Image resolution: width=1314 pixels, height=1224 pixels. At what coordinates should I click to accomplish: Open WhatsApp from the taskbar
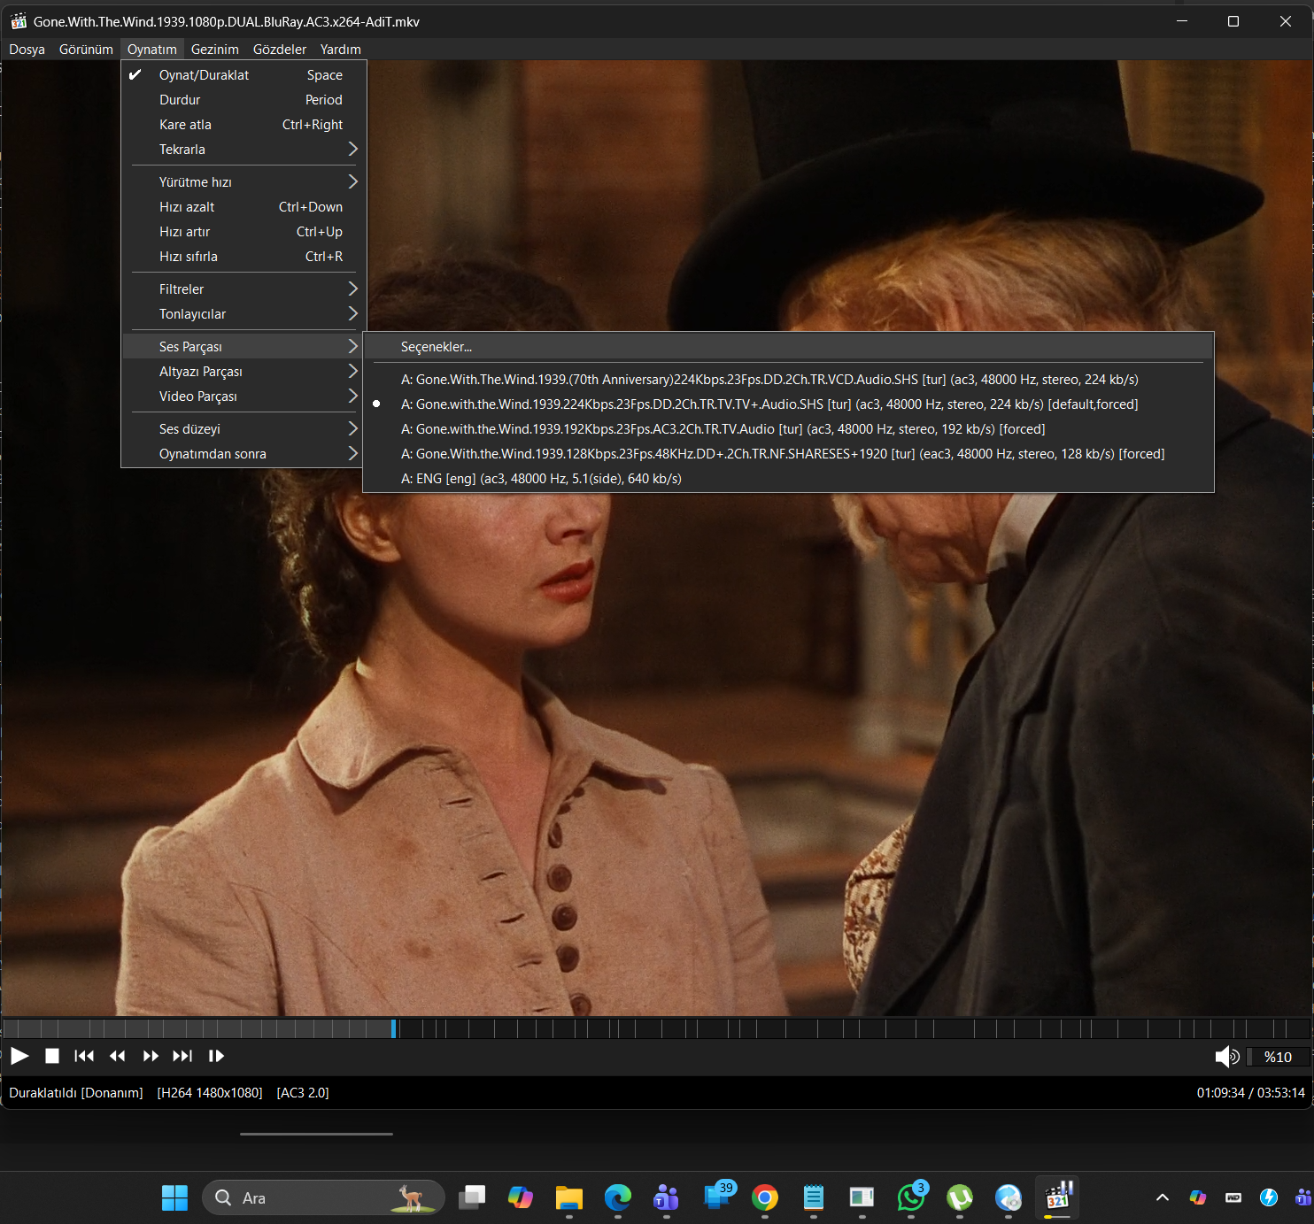(911, 1197)
